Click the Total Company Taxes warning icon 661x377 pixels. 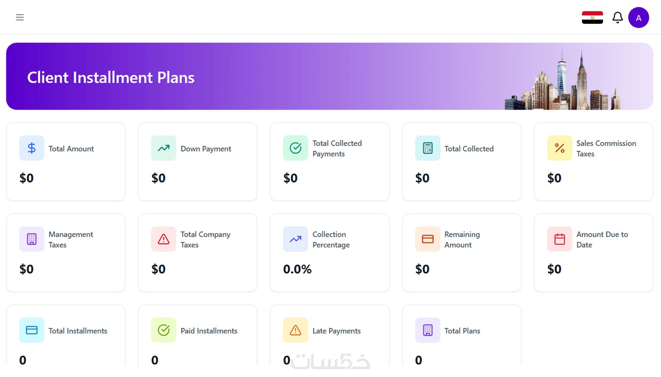point(164,239)
